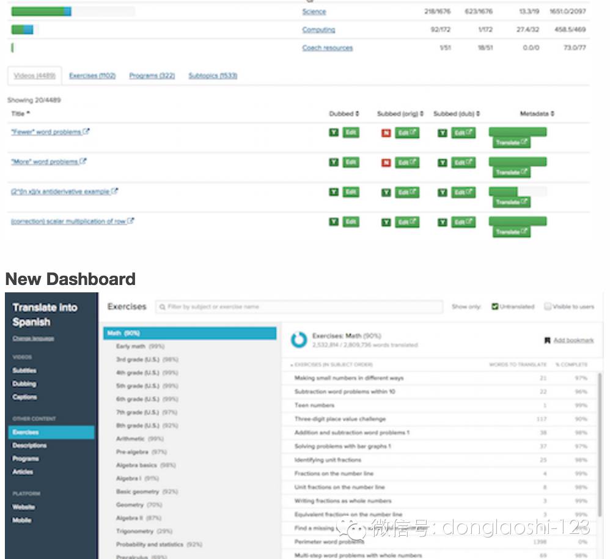Image resolution: width=610 pixels, height=559 pixels.
Task: Click Dubbed Y badge for scalar multiplication row
Action: tap(334, 222)
